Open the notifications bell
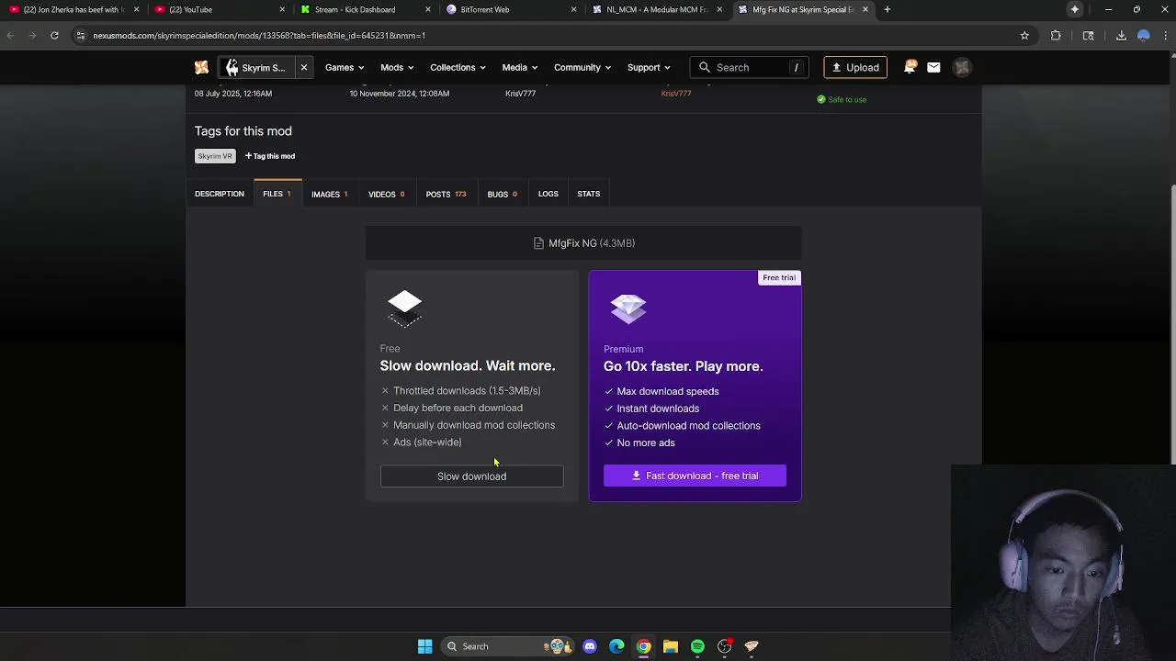The image size is (1176, 661). (x=910, y=67)
